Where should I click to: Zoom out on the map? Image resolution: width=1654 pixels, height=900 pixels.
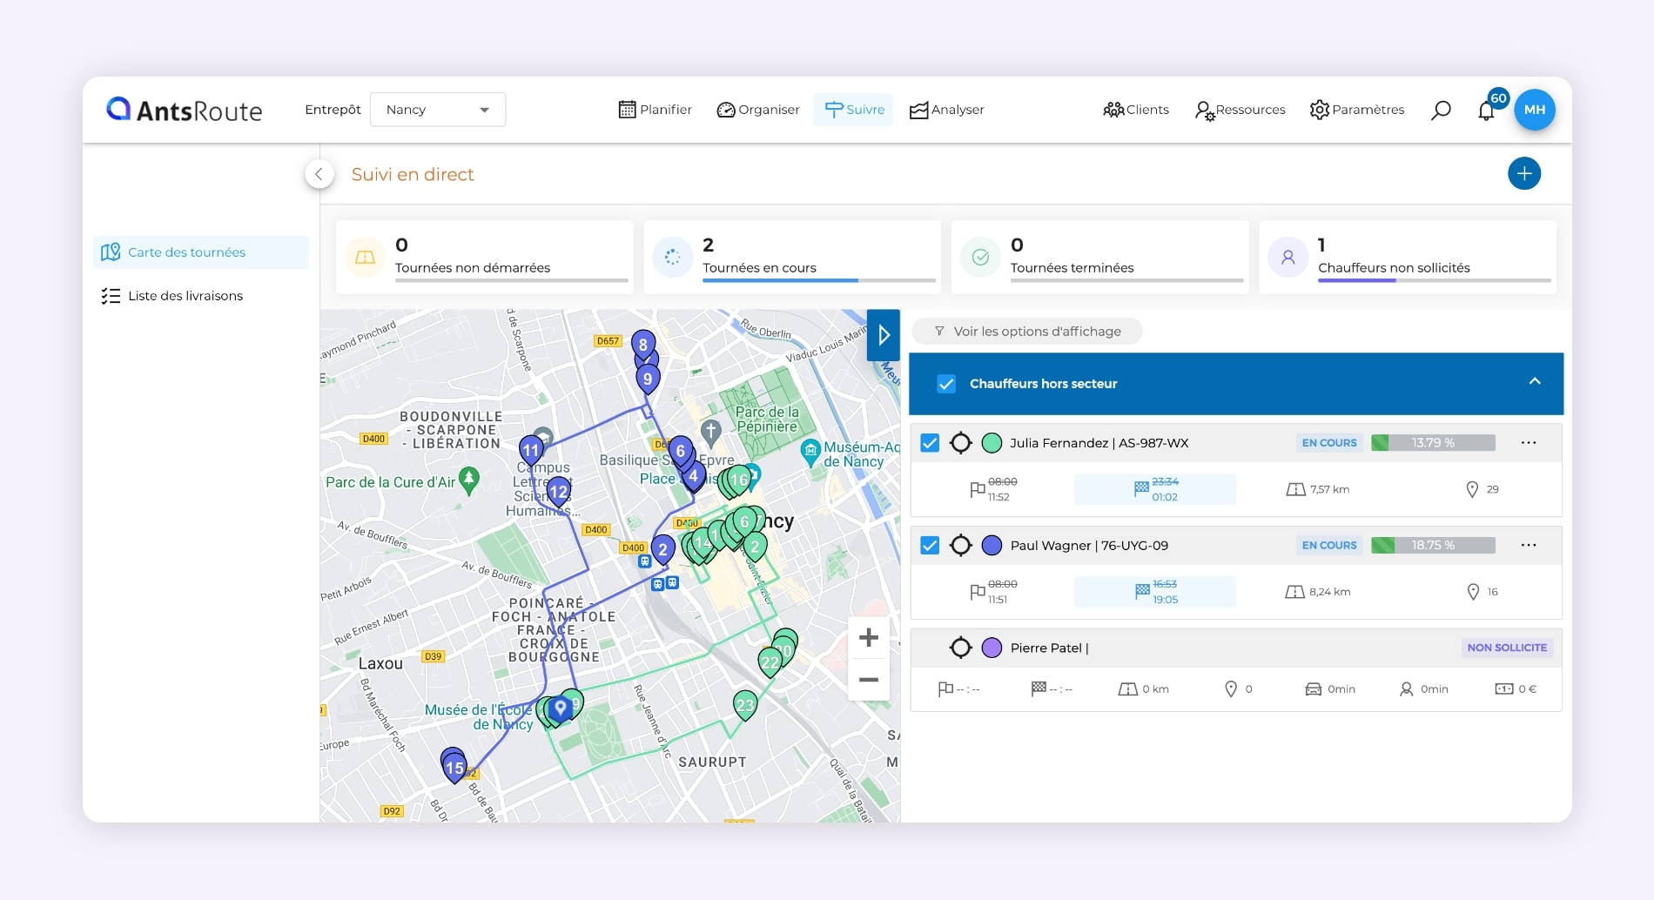click(x=868, y=680)
